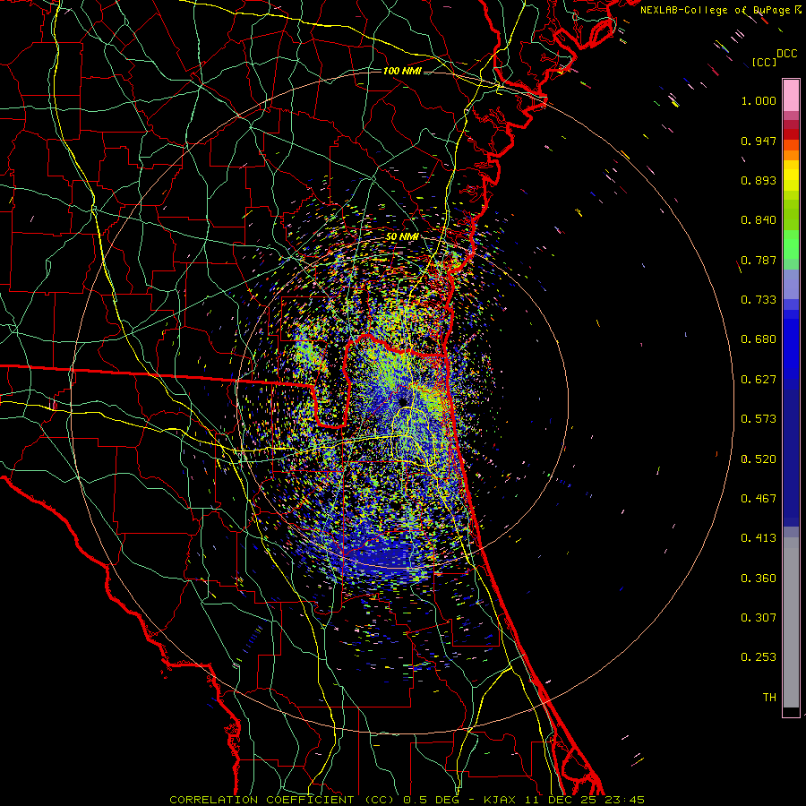Pick the dark red color bar segment

791,133
